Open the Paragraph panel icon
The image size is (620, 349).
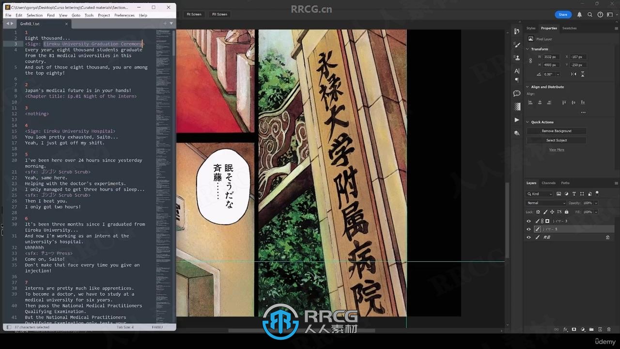pos(517,80)
